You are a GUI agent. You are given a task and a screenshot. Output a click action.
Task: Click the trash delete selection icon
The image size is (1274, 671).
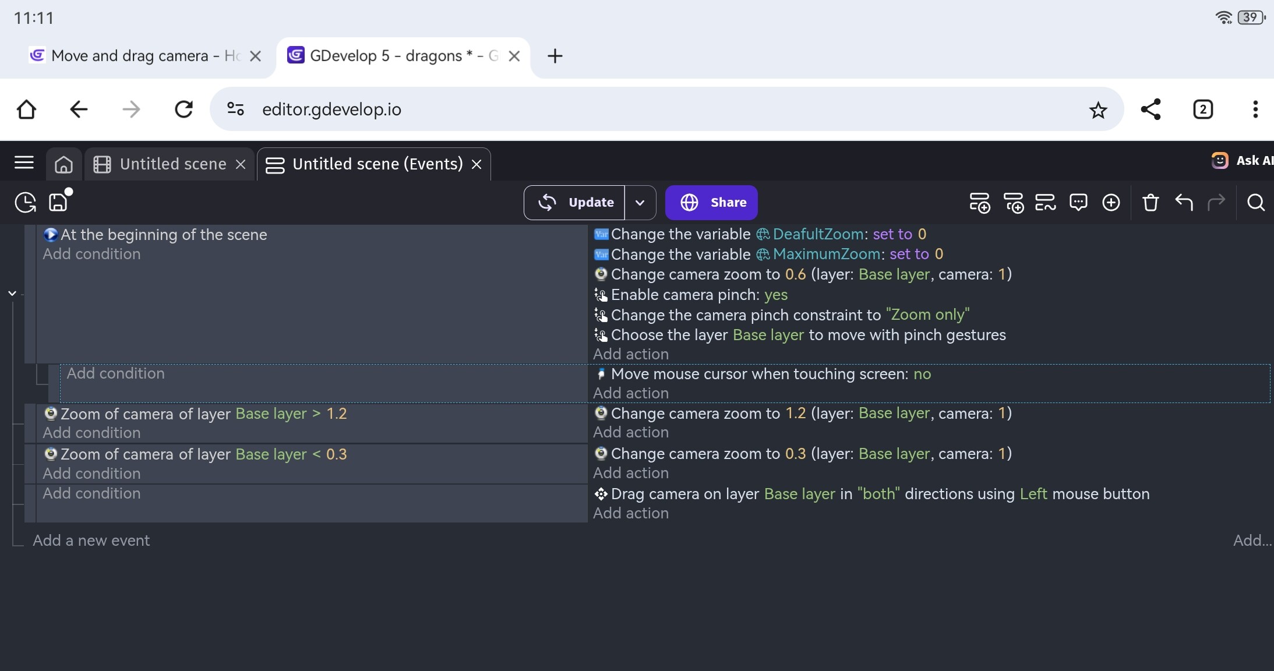1151,203
